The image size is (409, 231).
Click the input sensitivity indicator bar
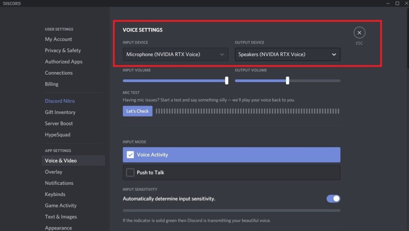(231, 210)
